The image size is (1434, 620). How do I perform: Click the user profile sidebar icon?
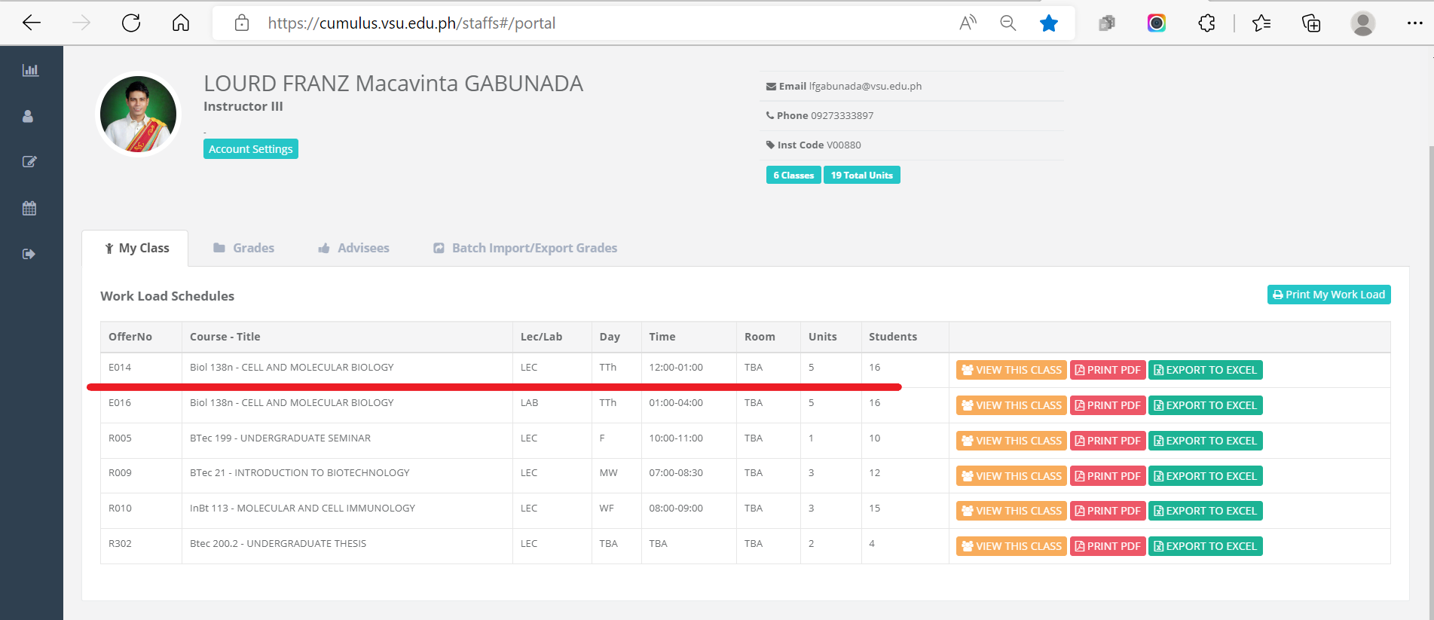(28, 116)
